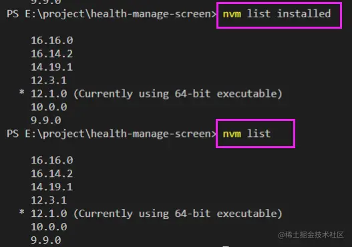This screenshot has width=352, height=247.
Task: Click the asterisk beside the second 12.1.0
Action: [x=22, y=212]
